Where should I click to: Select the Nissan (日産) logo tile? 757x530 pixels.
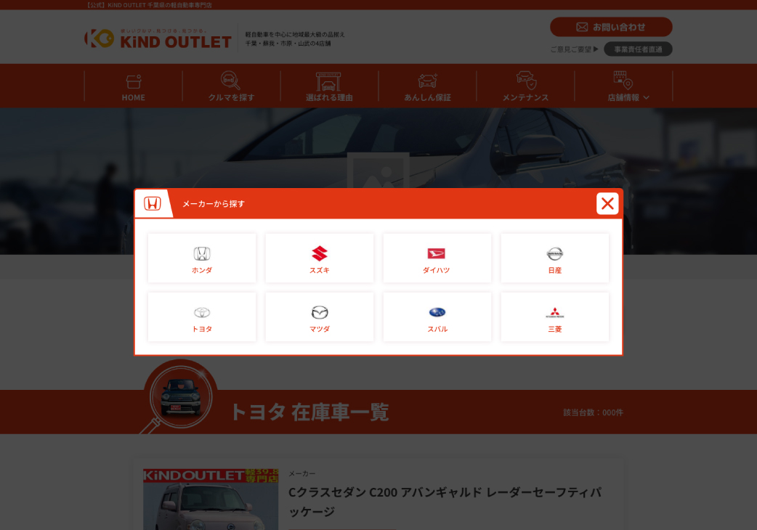555,258
